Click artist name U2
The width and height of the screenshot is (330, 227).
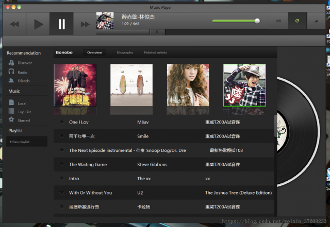(x=140, y=193)
